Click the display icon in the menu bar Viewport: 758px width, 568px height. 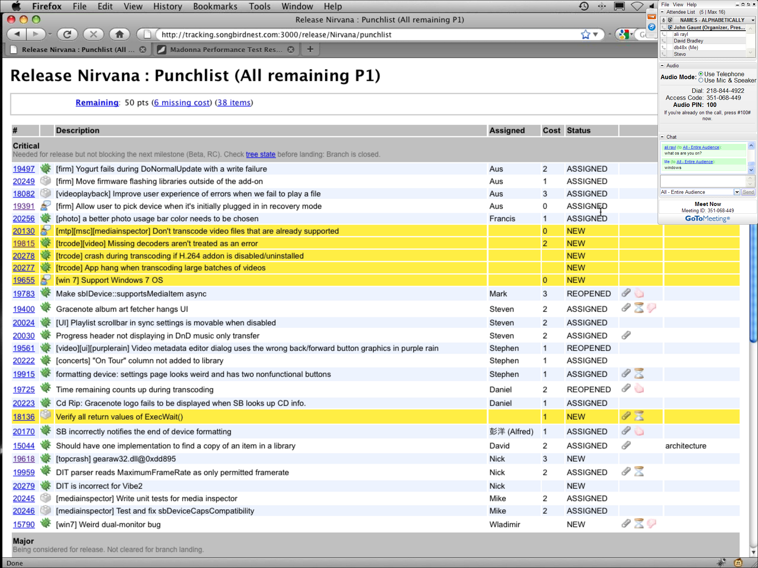tap(619, 6)
